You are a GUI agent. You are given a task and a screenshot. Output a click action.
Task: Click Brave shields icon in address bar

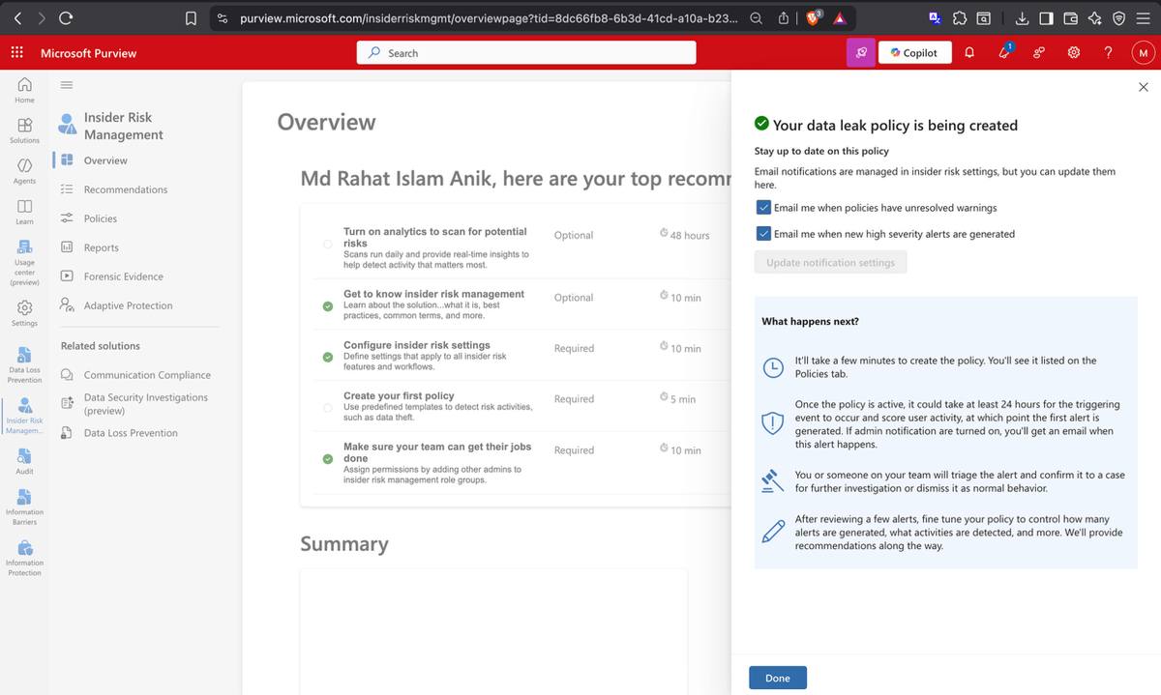[811, 16]
